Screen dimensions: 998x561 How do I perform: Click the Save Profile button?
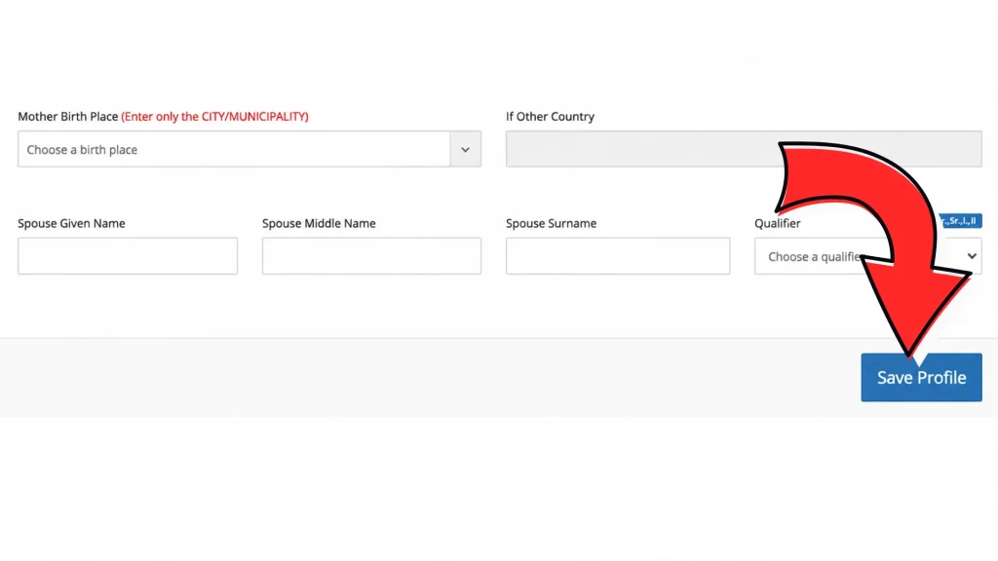921,377
